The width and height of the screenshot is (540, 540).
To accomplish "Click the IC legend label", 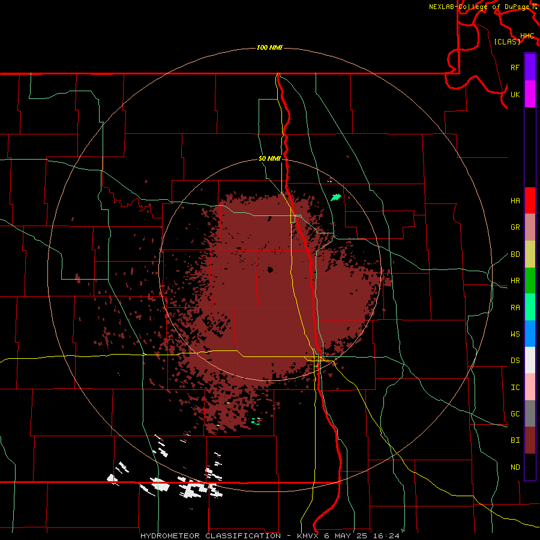I will click(x=515, y=387).
